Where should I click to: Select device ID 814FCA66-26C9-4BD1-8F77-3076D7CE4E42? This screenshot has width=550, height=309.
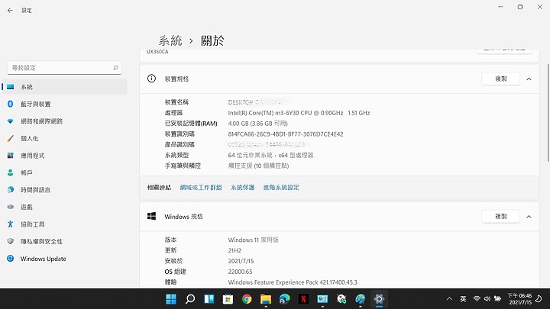click(286, 134)
